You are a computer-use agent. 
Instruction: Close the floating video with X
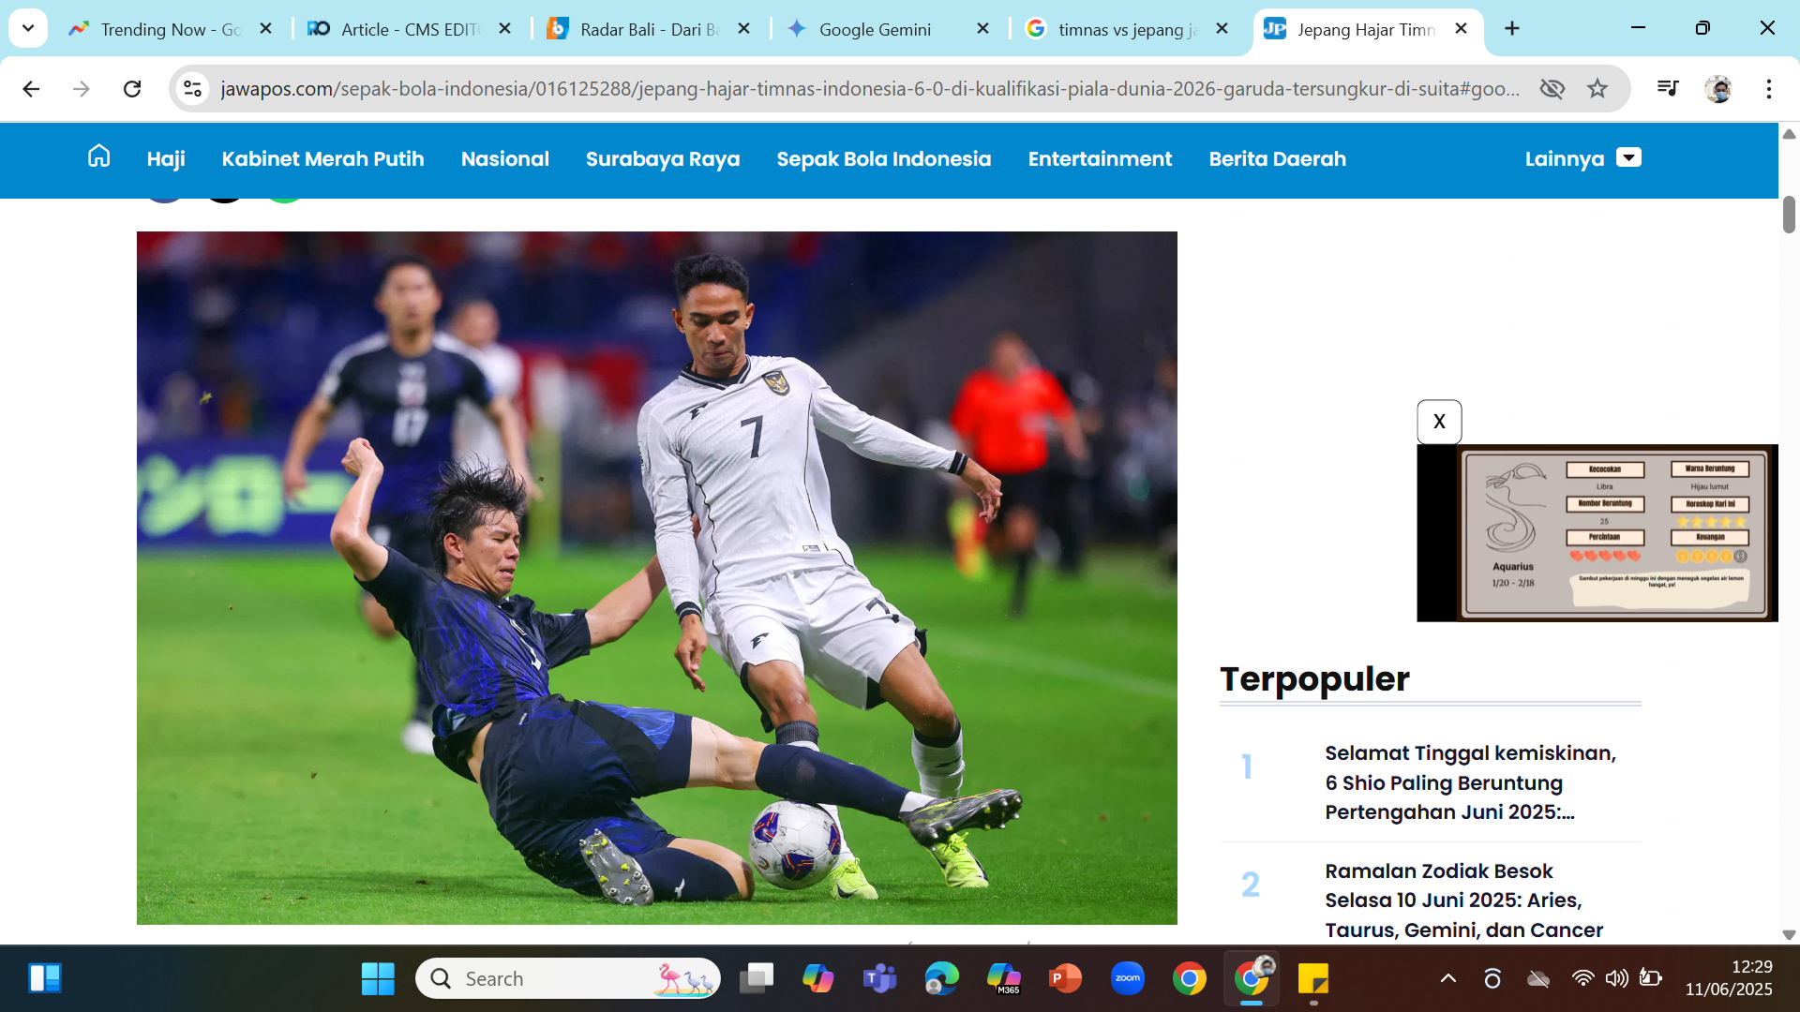(1439, 422)
